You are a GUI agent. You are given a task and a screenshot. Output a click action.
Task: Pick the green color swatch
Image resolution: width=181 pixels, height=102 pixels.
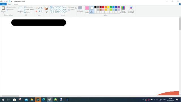(111, 7)
